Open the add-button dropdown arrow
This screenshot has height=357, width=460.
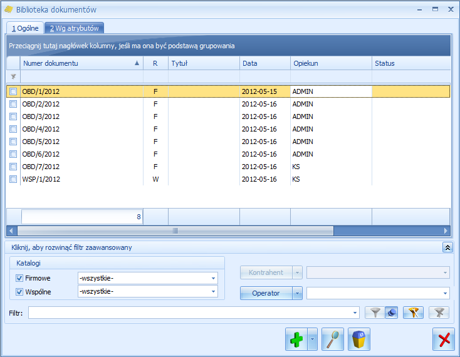click(x=313, y=339)
